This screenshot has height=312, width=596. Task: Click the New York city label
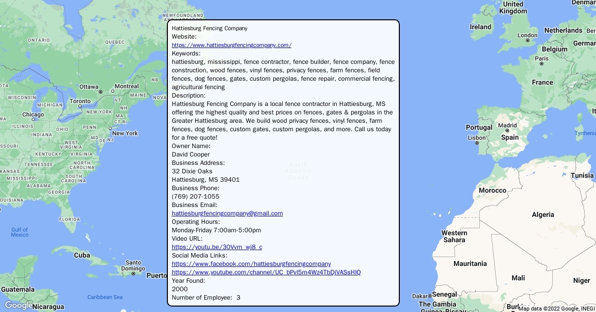(x=125, y=133)
